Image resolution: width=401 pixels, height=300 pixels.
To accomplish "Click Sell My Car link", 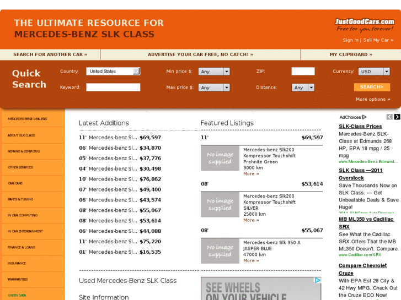I will 378,40.
